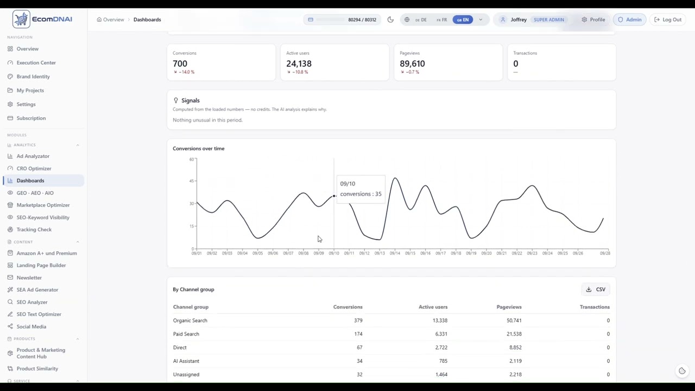The image size is (695, 391).
Task: Go to SEO Text Optimizer
Action: pos(39,314)
